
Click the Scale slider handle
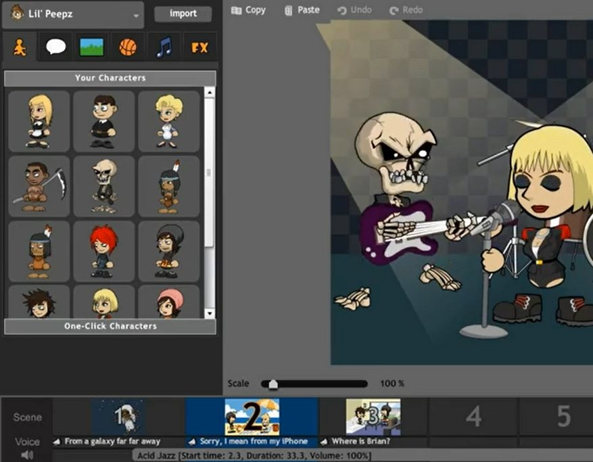(x=272, y=384)
